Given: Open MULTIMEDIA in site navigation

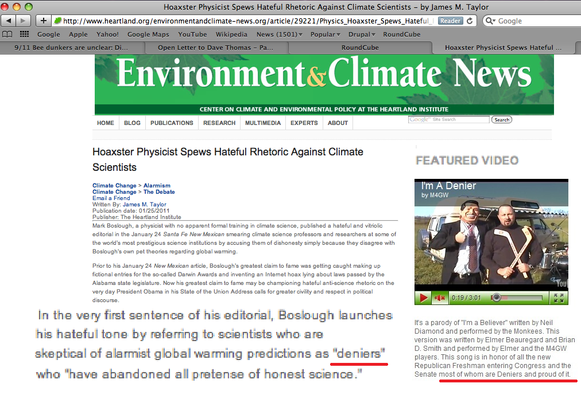Looking at the screenshot, I should 263,123.
